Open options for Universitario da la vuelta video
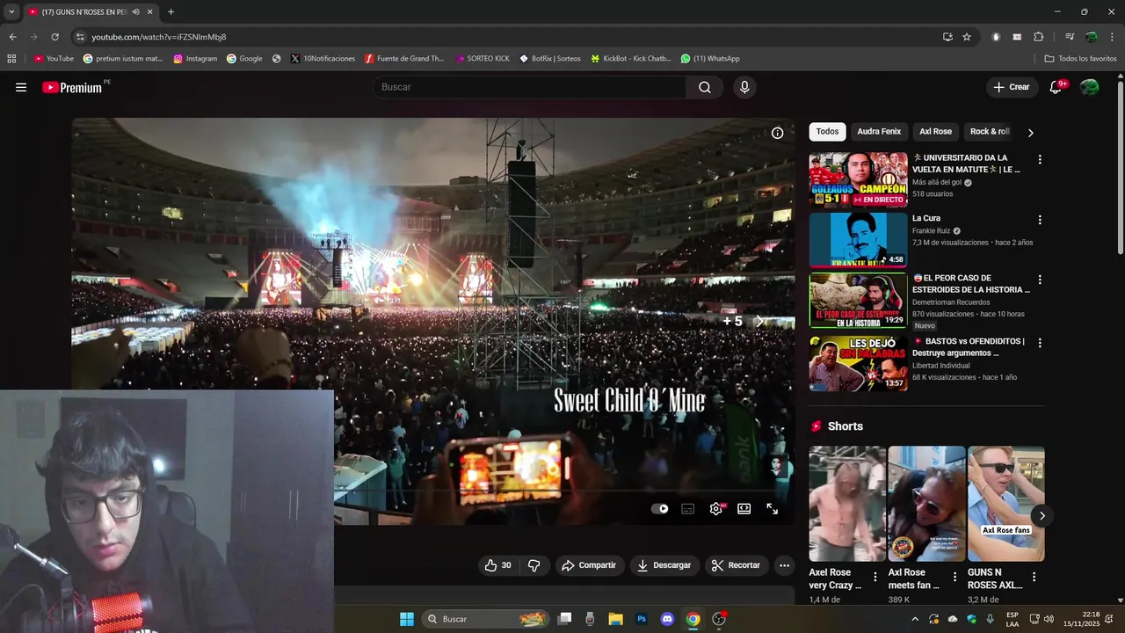This screenshot has height=633, width=1125. [x=1040, y=160]
